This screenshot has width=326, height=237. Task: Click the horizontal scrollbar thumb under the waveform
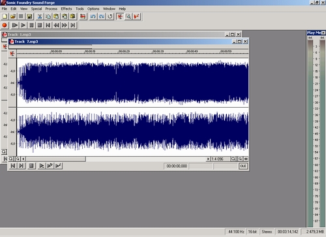56,159
